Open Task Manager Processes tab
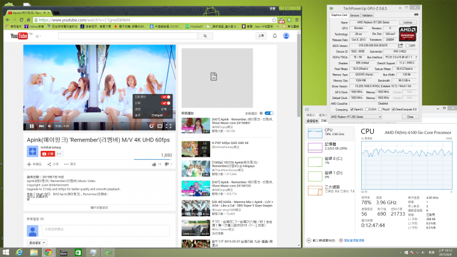The image size is (457, 257). point(312,121)
